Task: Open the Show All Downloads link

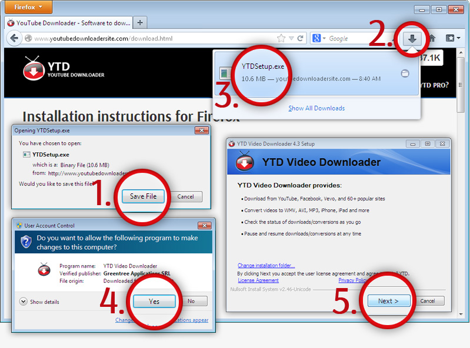Action: point(316,108)
